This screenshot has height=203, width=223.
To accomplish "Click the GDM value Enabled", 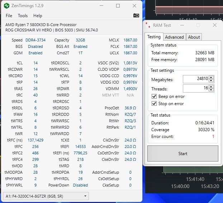I will (x=35, y=53).
